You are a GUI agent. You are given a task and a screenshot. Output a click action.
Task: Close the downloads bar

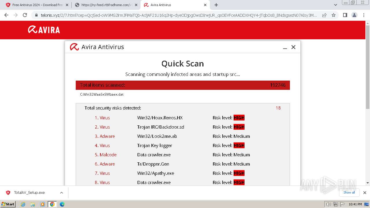point(365,193)
